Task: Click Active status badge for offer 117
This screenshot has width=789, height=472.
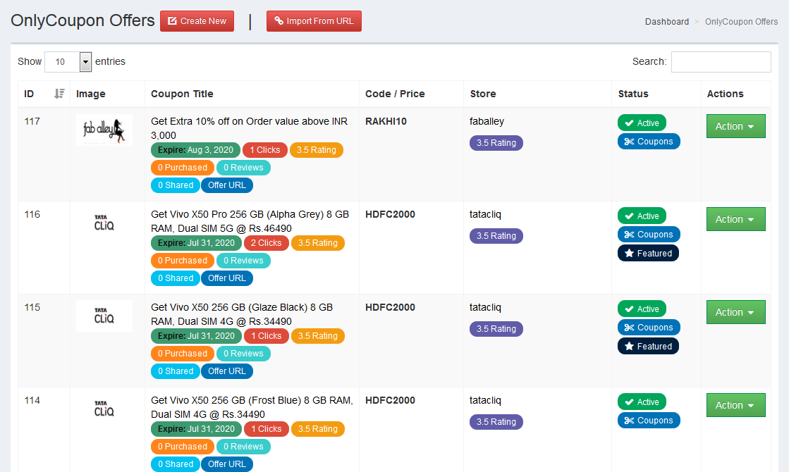Action: [642, 123]
